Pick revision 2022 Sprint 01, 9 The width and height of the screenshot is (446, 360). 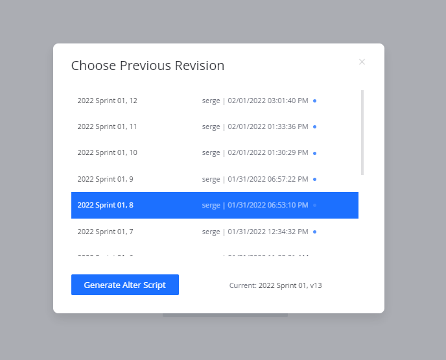tap(106, 179)
